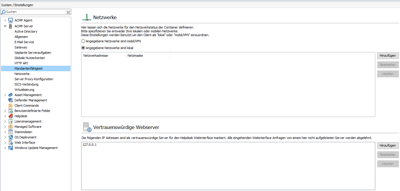Click Löschen under the webserver list
400x191 pixels.
tap(388, 164)
